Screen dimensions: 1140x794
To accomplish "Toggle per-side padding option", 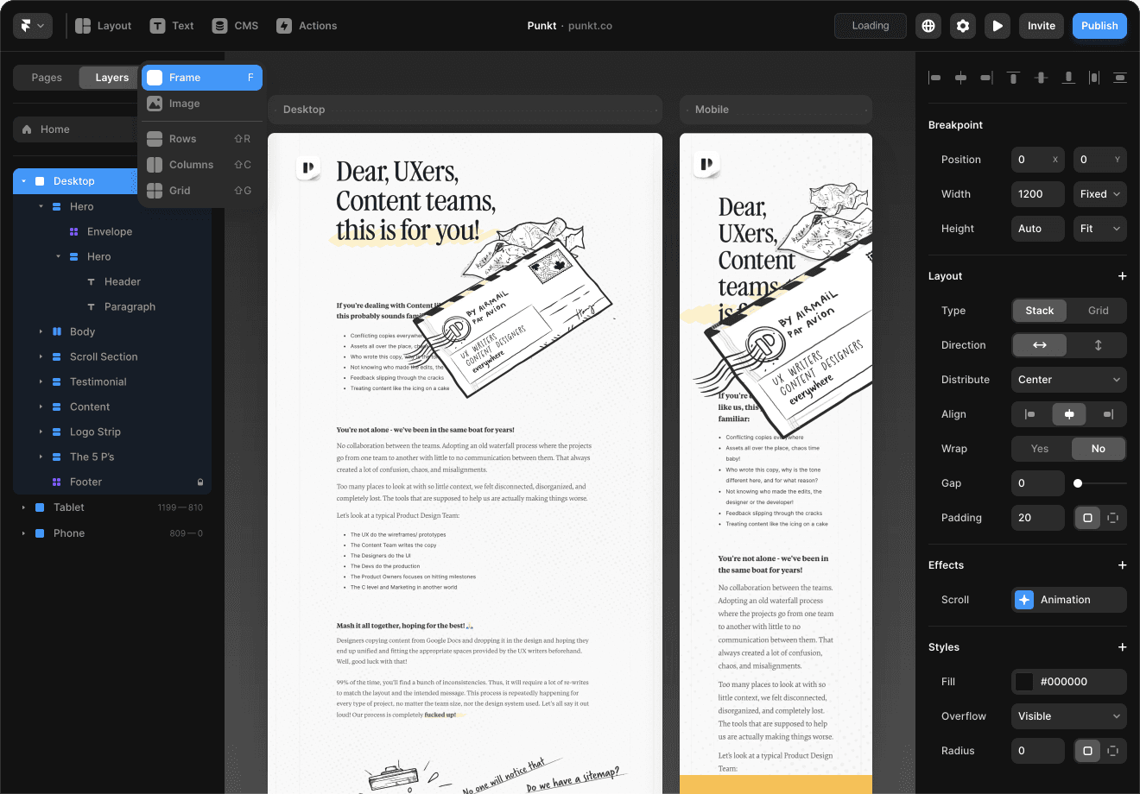I will pyautogui.click(x=1112, y=518).
